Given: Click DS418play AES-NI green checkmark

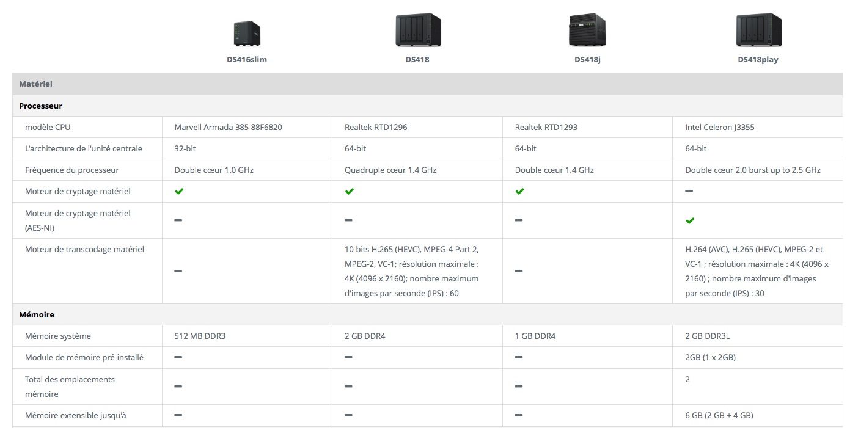Looking at the screenshot, I should coord(690,220).
